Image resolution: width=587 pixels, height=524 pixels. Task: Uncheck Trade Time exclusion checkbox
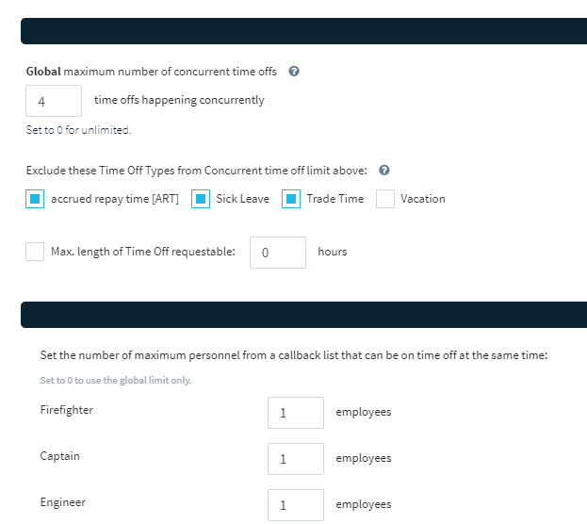(291, 199)
